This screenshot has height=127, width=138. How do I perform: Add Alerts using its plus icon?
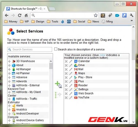pyautogui.click(x=9, y=106)
